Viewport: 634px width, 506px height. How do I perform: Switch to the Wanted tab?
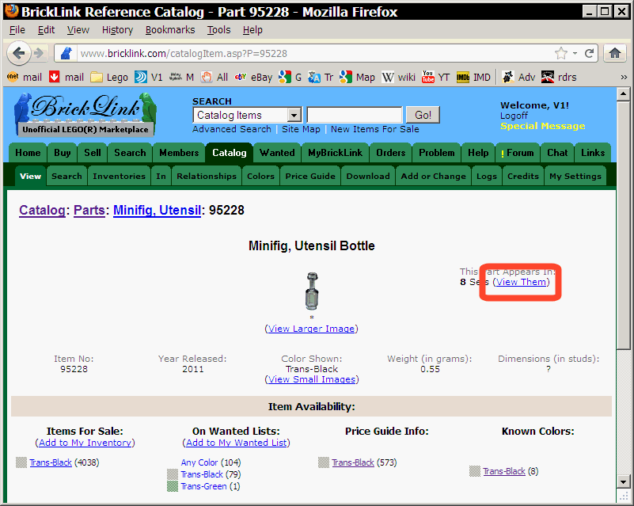click(x=277, y=153)
